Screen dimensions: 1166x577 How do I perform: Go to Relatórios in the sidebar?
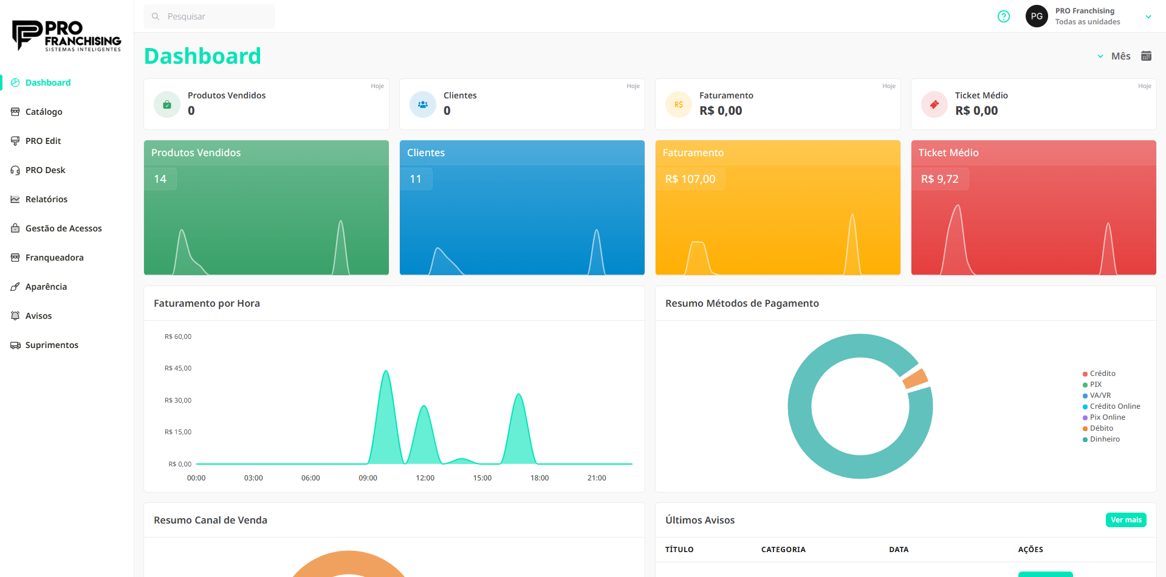click(46, 199)
